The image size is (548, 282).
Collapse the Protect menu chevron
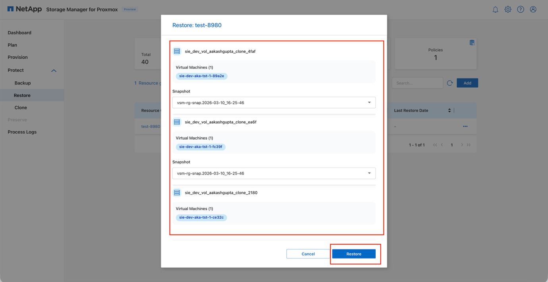[x=54, y=71]
